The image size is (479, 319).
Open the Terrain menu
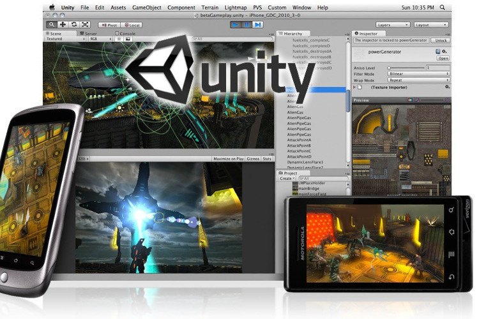coord(210,7)
